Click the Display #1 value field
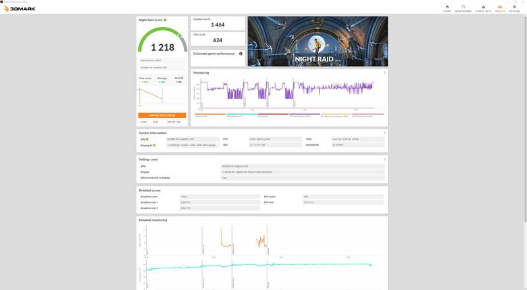527x290 pixels. coord(192,146)
